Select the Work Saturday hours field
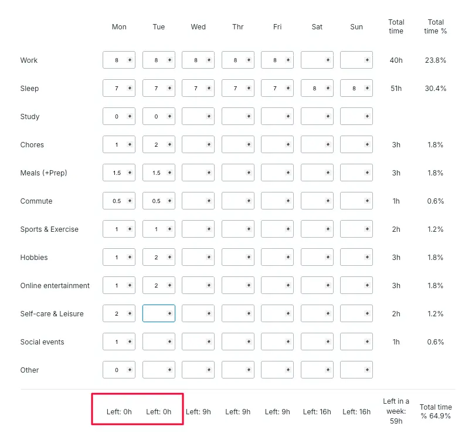Viewport: 472px width, 436px height. (313, 60)
